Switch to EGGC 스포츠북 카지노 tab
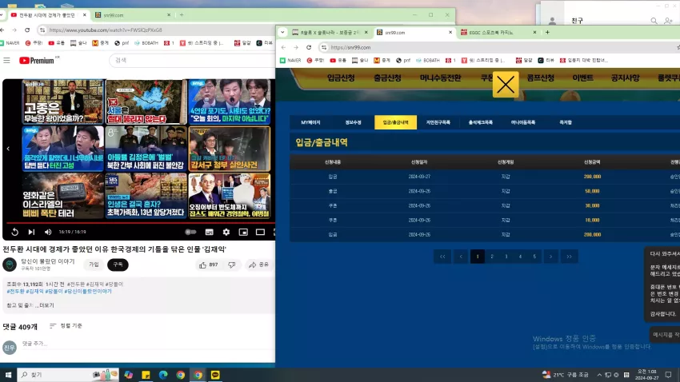This screenshot has width=680, height=382. (x=498, y=33)
